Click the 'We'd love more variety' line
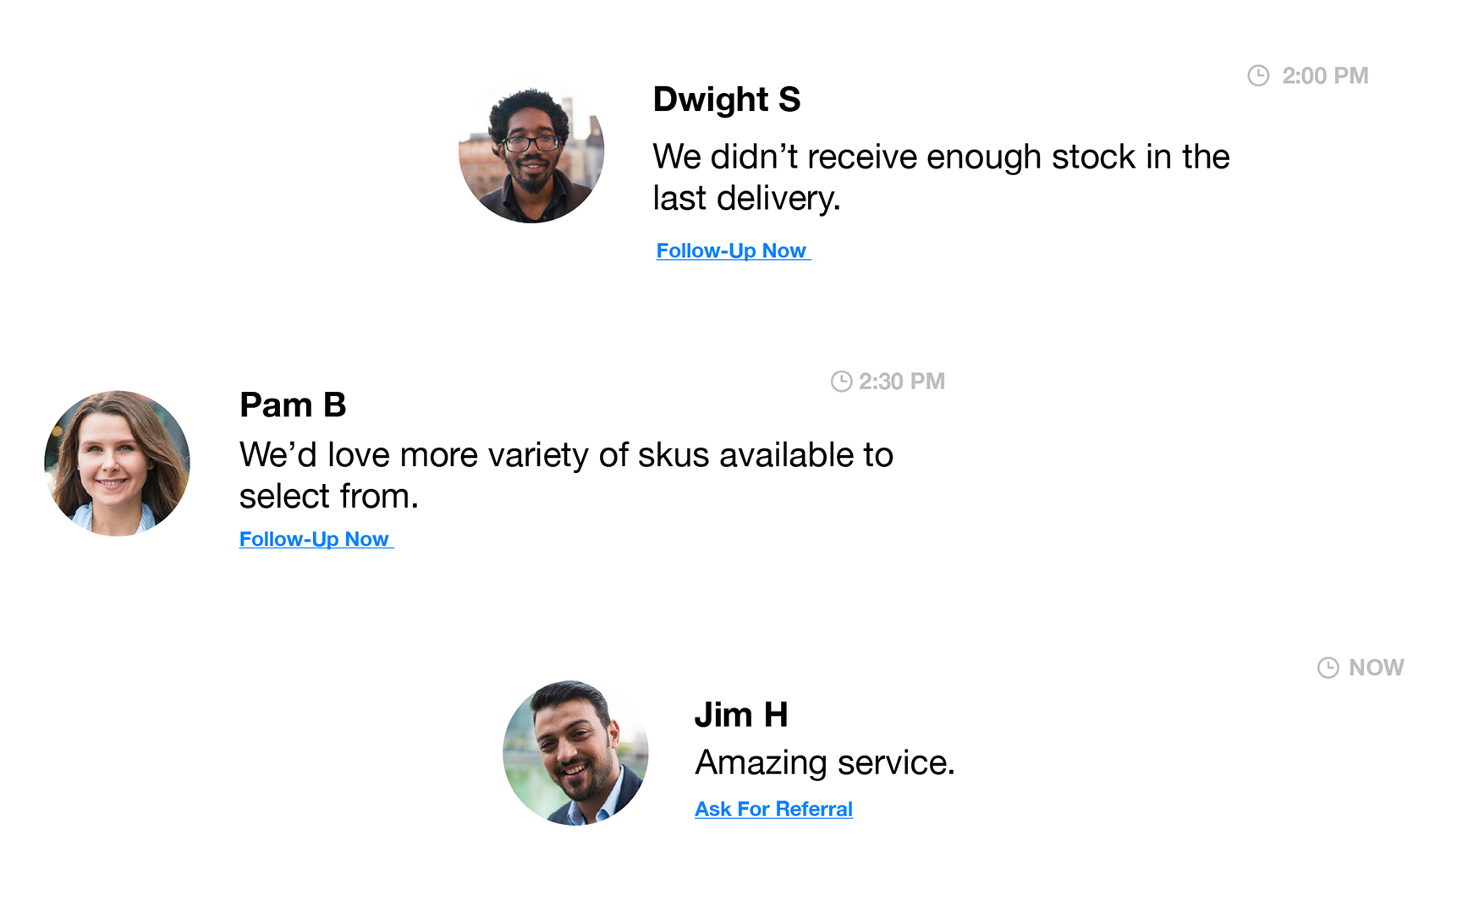The width and height of the screenshot is (1457, 902). click(x=566, y=455)
